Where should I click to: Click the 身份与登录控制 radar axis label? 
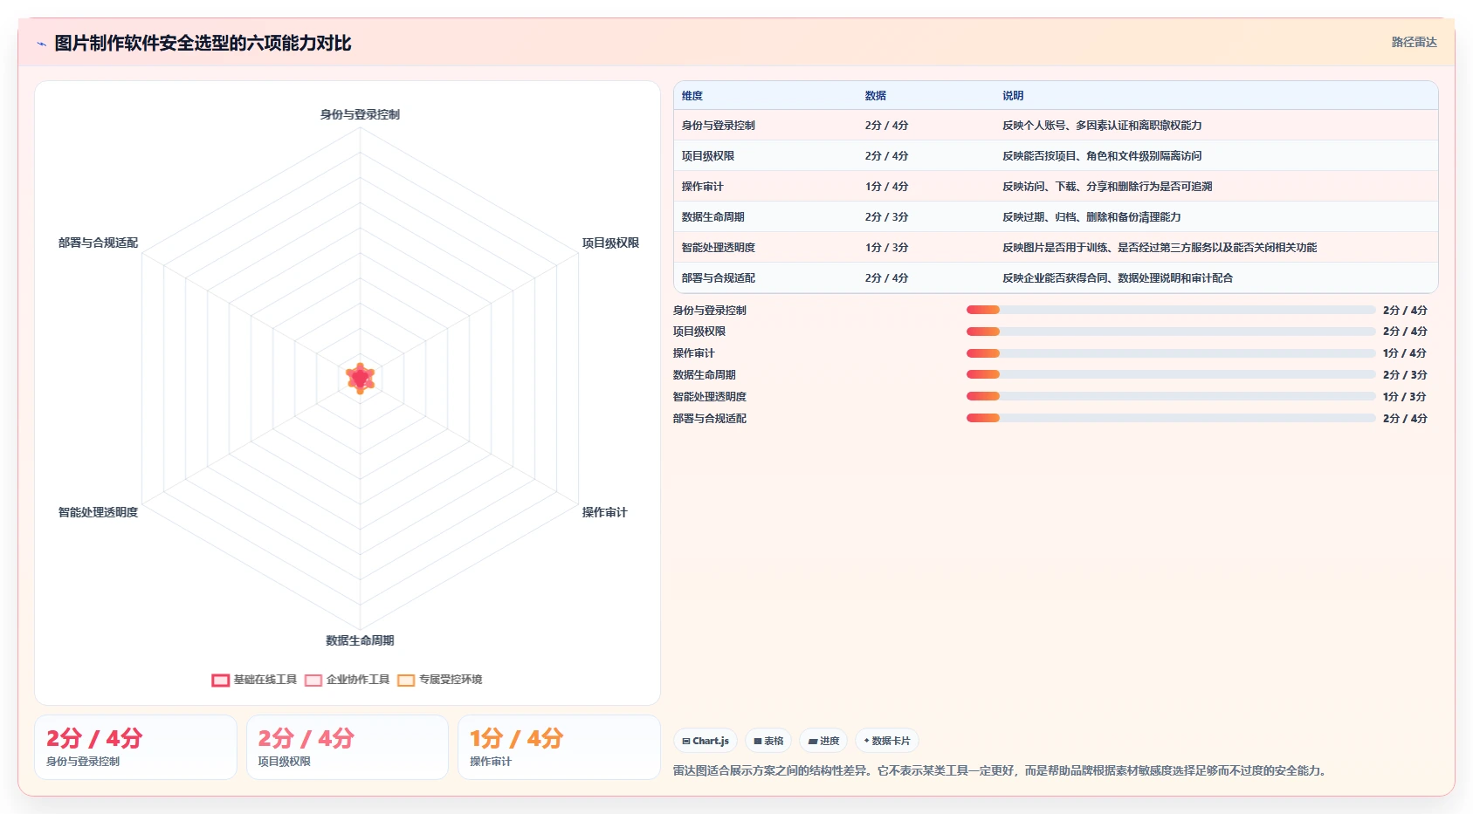tap(360, 114)
